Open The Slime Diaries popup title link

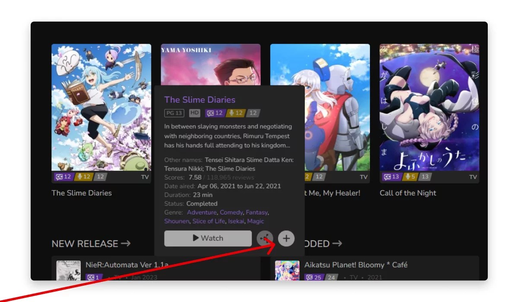pyautogui.click(x=200, y=100)
